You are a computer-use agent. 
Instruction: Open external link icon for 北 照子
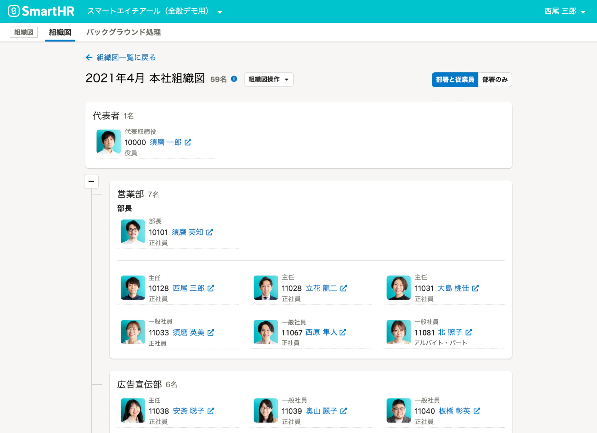coord(469,332)
